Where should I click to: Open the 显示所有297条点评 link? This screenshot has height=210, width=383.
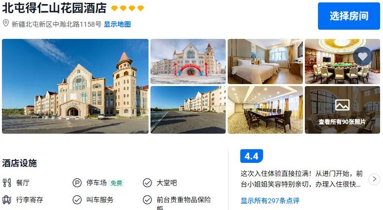click(270, 201)
